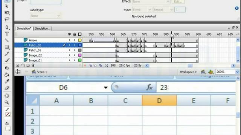Viewport: 241px width, 135px height.
Task: Open the Sync Repeat dropdown
Action: coord(163,10)
